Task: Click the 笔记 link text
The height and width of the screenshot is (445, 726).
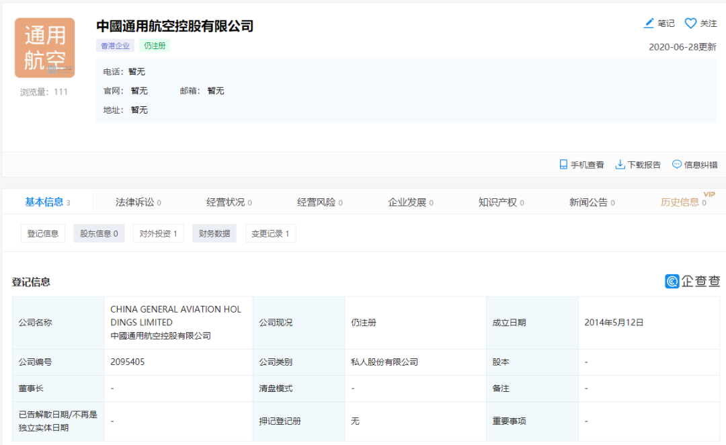Action: click(x=665, y=24)
